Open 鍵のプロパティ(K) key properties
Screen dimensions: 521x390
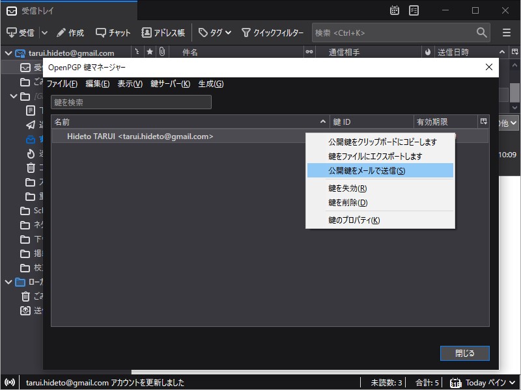click(380, 220)
